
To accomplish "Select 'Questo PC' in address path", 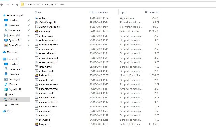I will click(x=34, y=4).
